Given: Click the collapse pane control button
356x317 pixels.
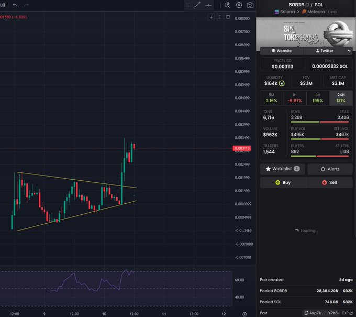Looking at the screenshot, I should pyautogui.click(x=219, y=17).
